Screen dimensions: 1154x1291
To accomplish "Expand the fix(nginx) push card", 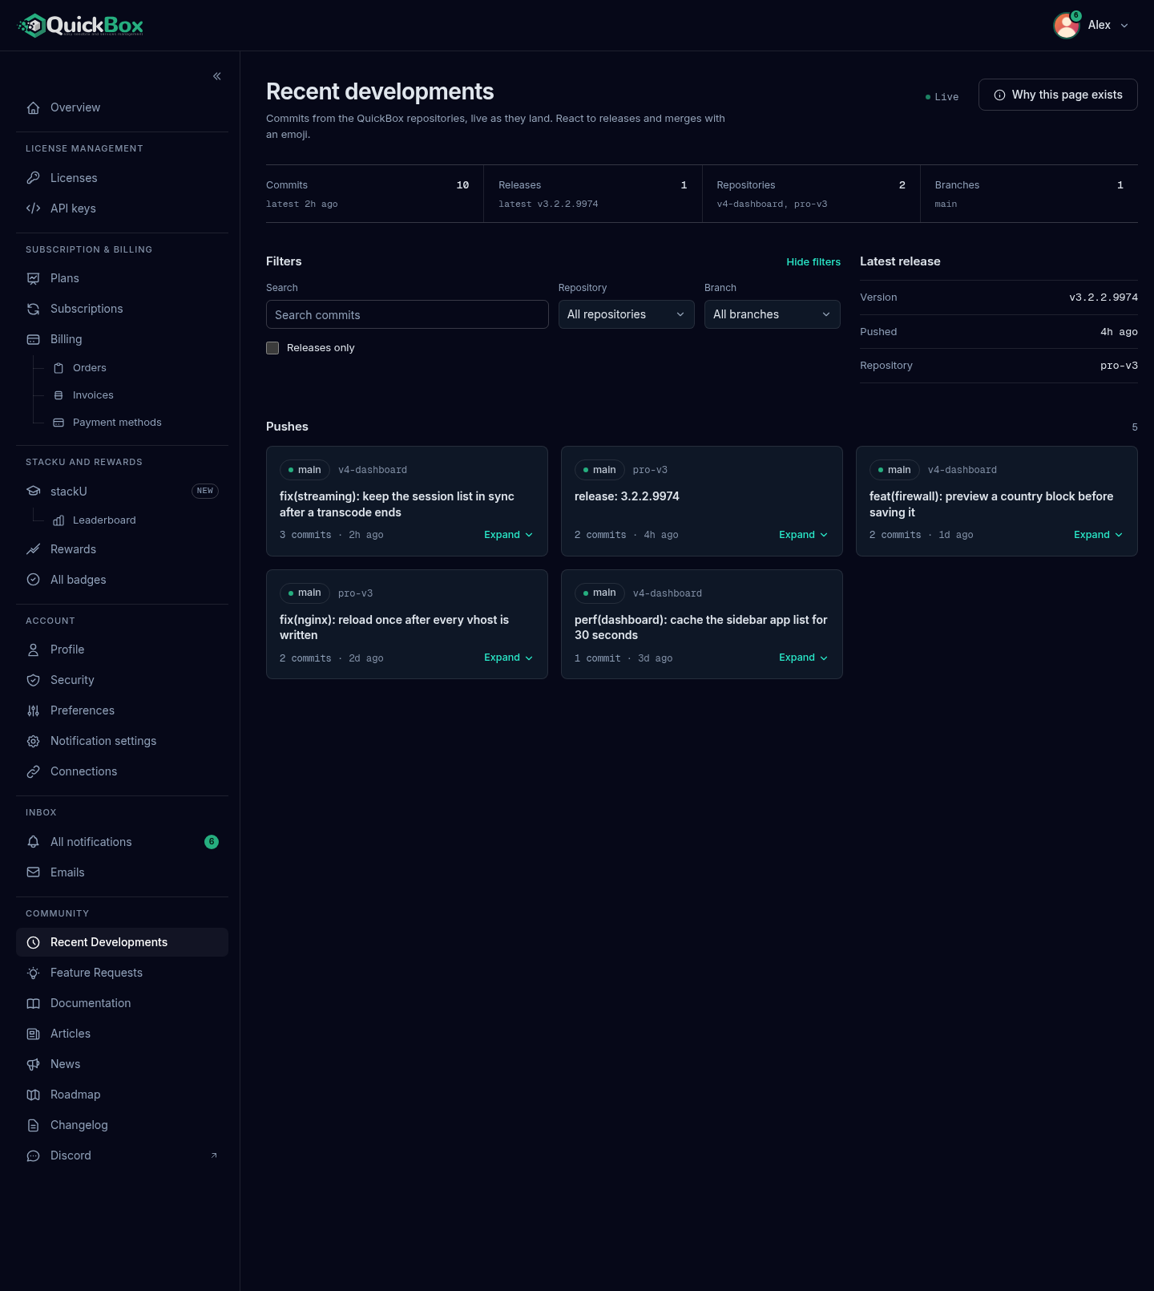I will click(x=508, y=658).
